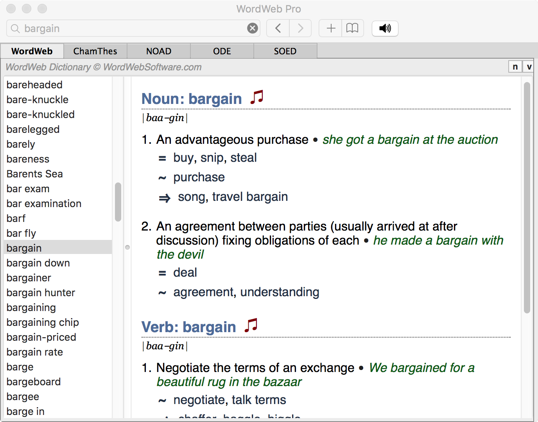Select 'bar examination' in the word list
The height and width of the screenshot is (422, 538).
coord(44,203)
